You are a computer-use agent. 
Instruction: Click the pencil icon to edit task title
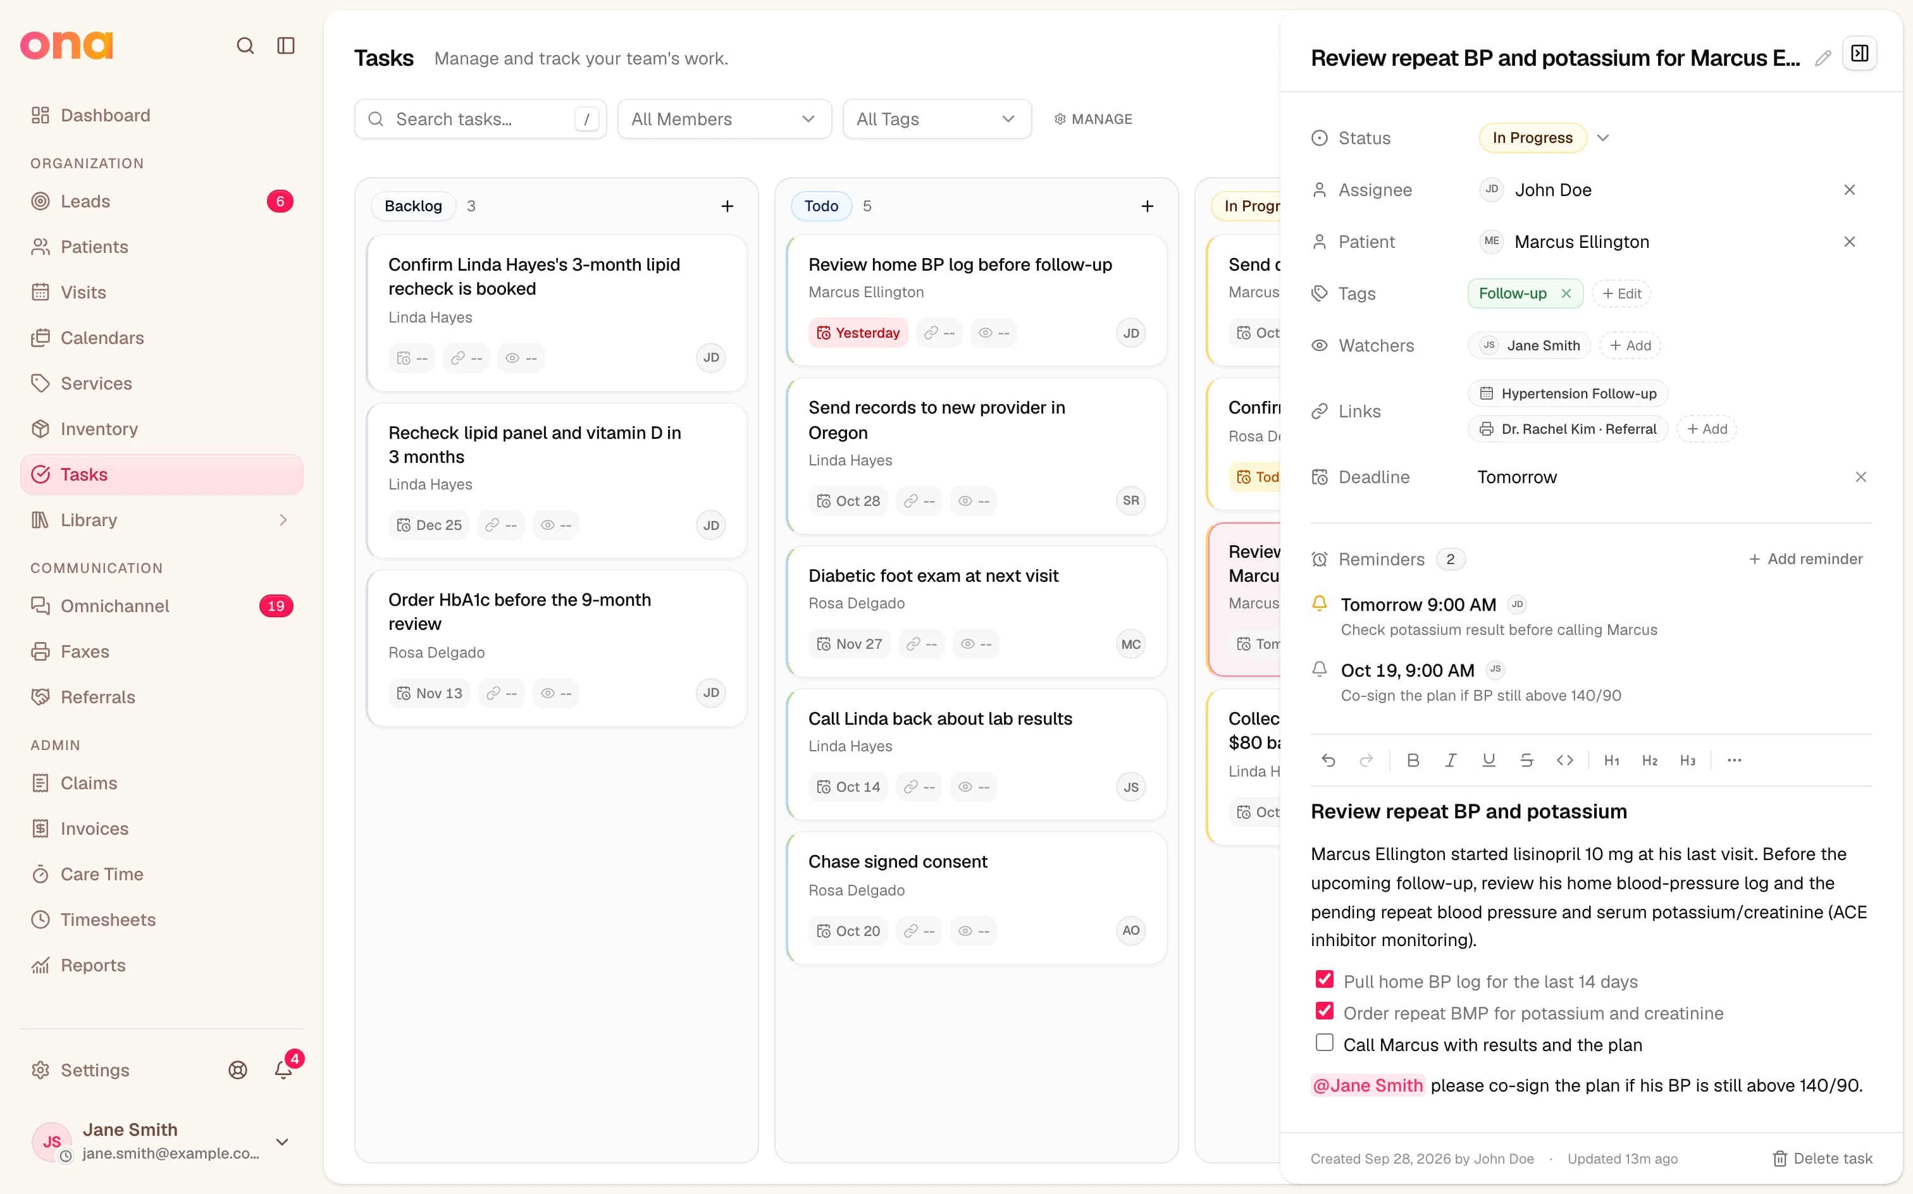pyautogui.click(x=1822, y=58)
